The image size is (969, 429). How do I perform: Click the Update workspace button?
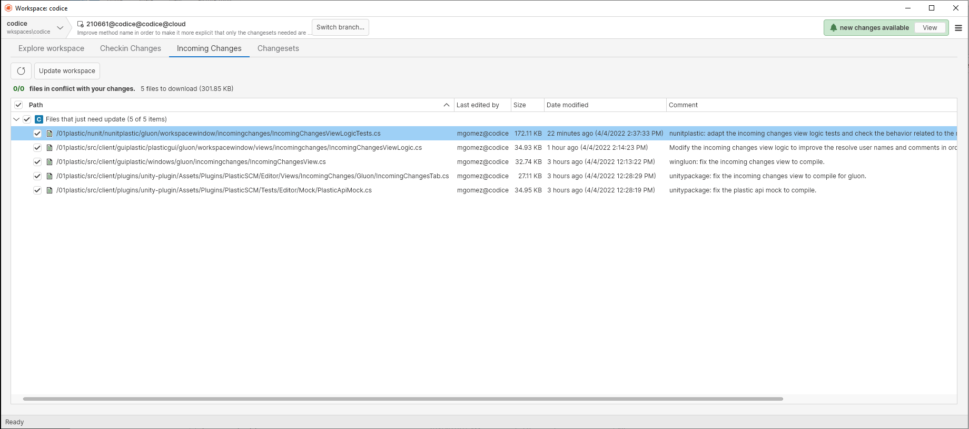tap(67, 71)
